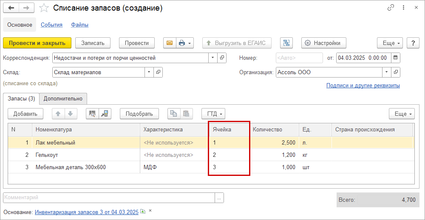The height and width of the screenshot is (220, 425).
Task: Click the back navigation arrow
Action: click(x=11, y=8)
